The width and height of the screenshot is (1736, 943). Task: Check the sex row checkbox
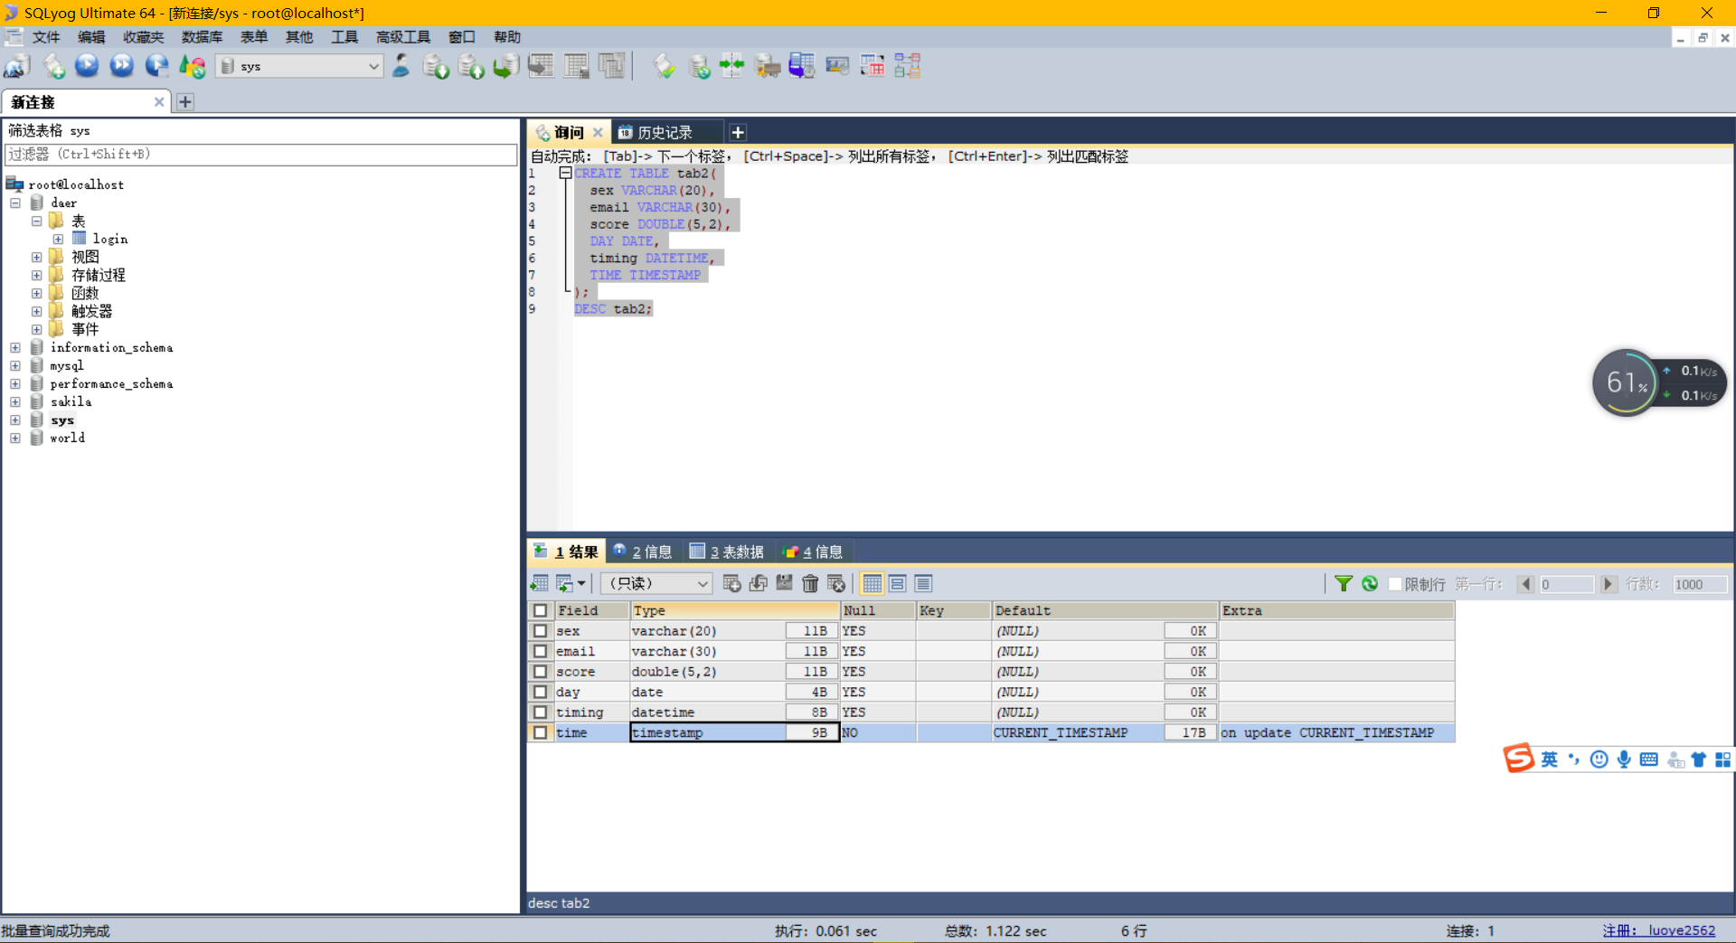click(x=540, y=631)
